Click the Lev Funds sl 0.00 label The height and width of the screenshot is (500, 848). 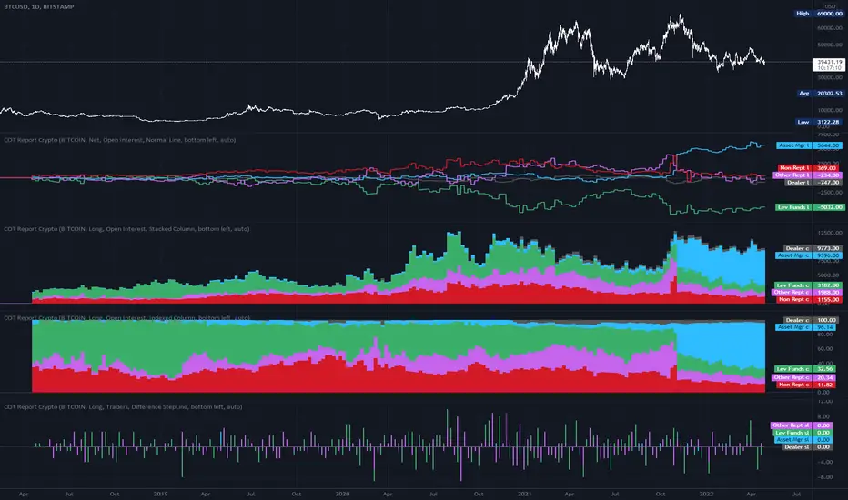coord(803,433)
